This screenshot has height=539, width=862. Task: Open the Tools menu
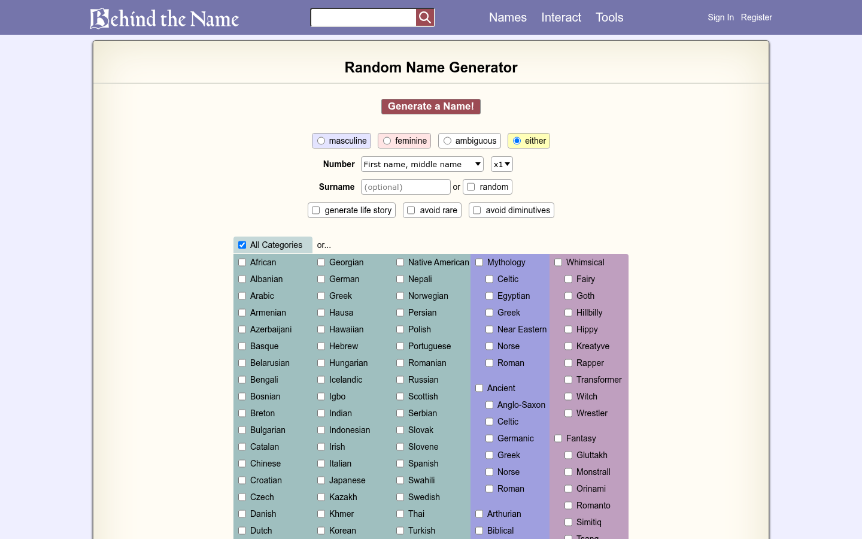(x=609, y=17)
